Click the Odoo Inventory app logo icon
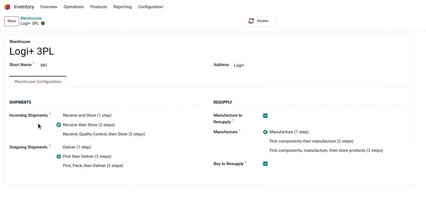This screenshot has height=201, width=426. click(x=7, y=7)
